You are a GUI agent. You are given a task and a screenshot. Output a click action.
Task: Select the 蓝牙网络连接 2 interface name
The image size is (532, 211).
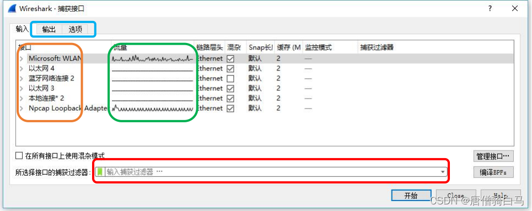51,78
